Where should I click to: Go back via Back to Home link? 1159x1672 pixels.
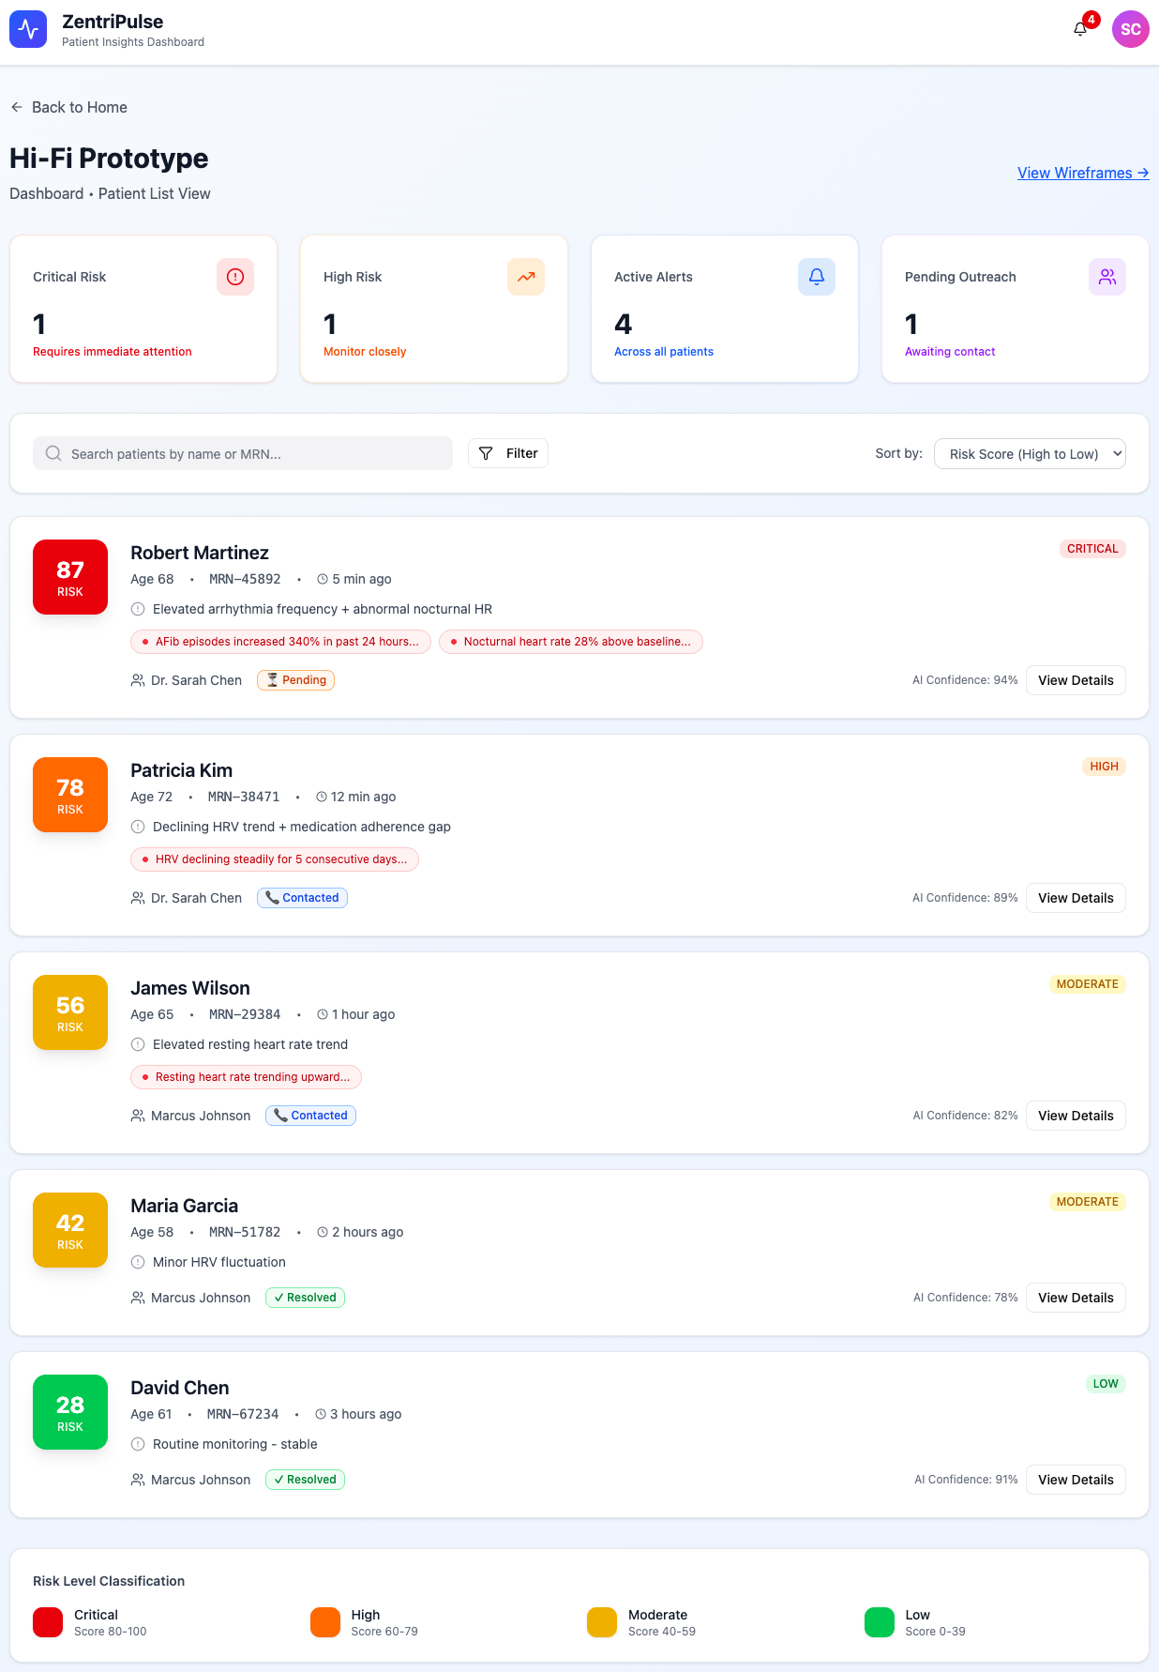(69, 107)
